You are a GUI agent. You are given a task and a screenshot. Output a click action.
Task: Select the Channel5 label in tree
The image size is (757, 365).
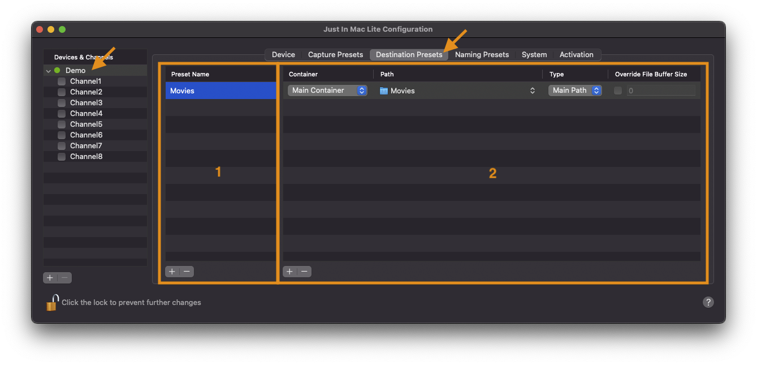tap(86, 124)
